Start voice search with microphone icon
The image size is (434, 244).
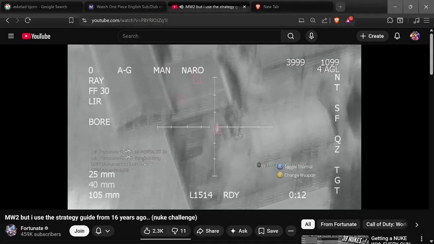tap(311, 36)
